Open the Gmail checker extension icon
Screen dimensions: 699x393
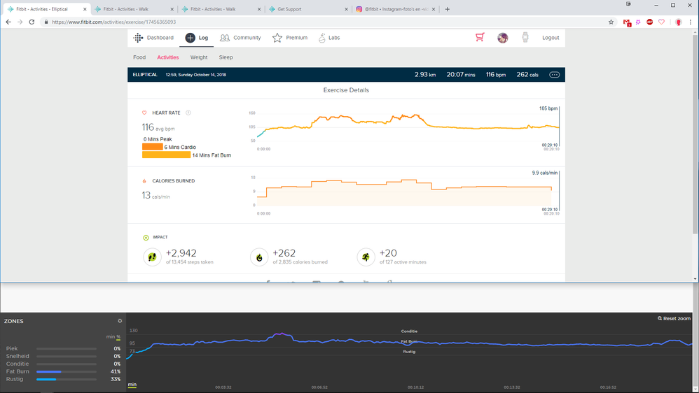pos(627,22)
